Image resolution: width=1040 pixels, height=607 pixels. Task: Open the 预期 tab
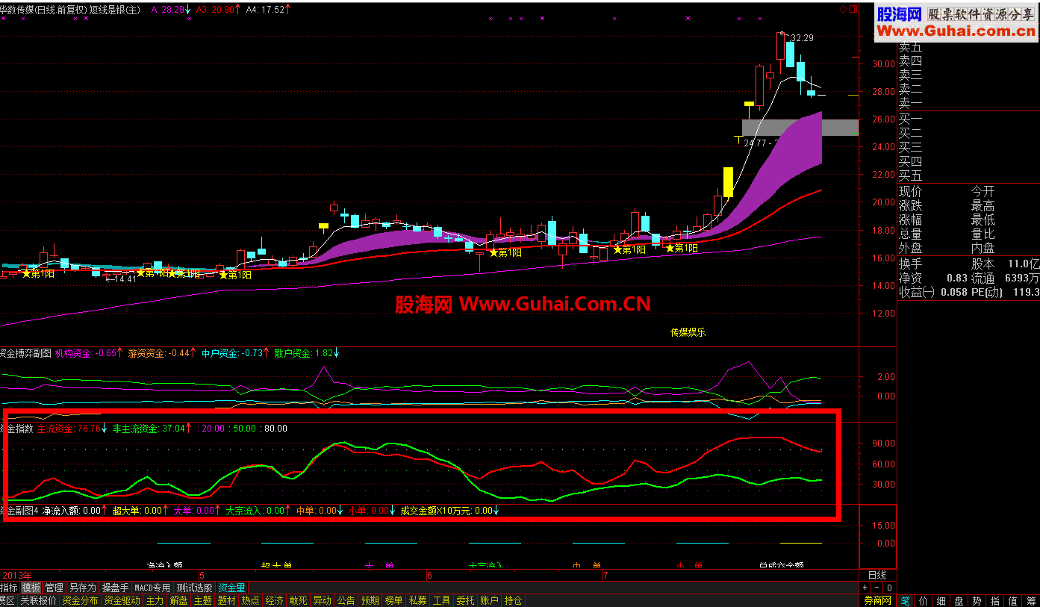(370, 600)
